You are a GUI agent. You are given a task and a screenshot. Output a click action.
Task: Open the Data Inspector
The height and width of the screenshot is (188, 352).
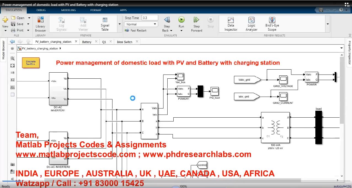[231, 24]
